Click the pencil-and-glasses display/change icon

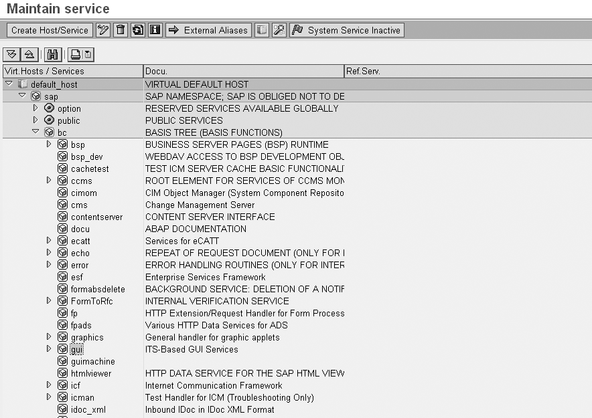coord(103,30)
